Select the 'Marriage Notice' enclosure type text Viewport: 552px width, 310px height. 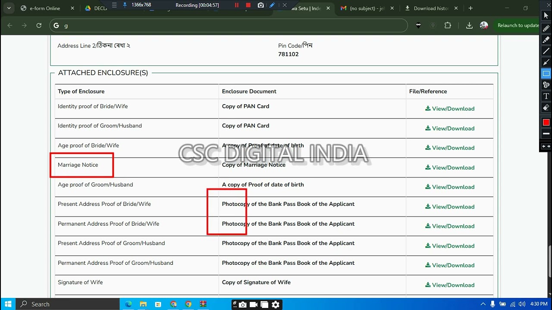78,165
